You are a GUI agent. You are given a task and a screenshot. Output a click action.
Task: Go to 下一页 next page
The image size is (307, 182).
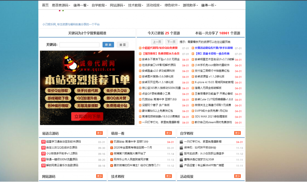coord(171,42)
